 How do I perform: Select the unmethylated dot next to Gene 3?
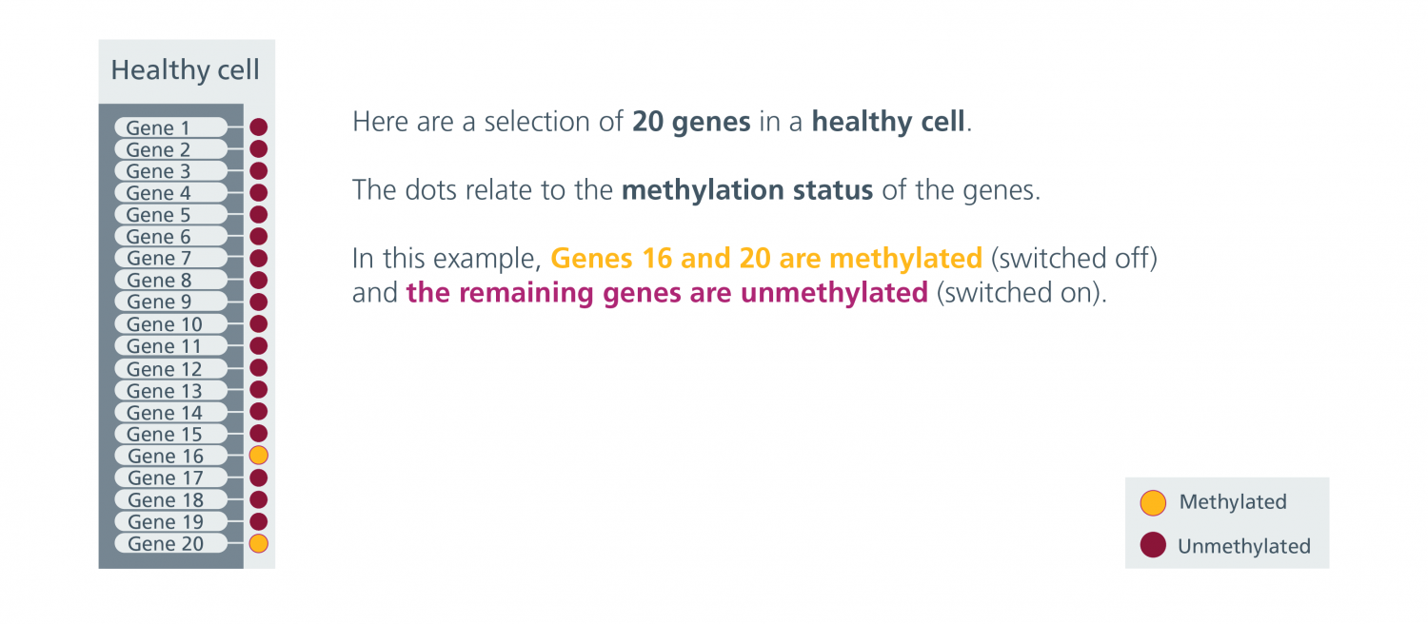click(x=258, y=171)
